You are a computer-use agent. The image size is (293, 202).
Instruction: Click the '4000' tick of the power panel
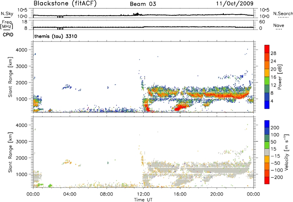[x=22, y=50]
